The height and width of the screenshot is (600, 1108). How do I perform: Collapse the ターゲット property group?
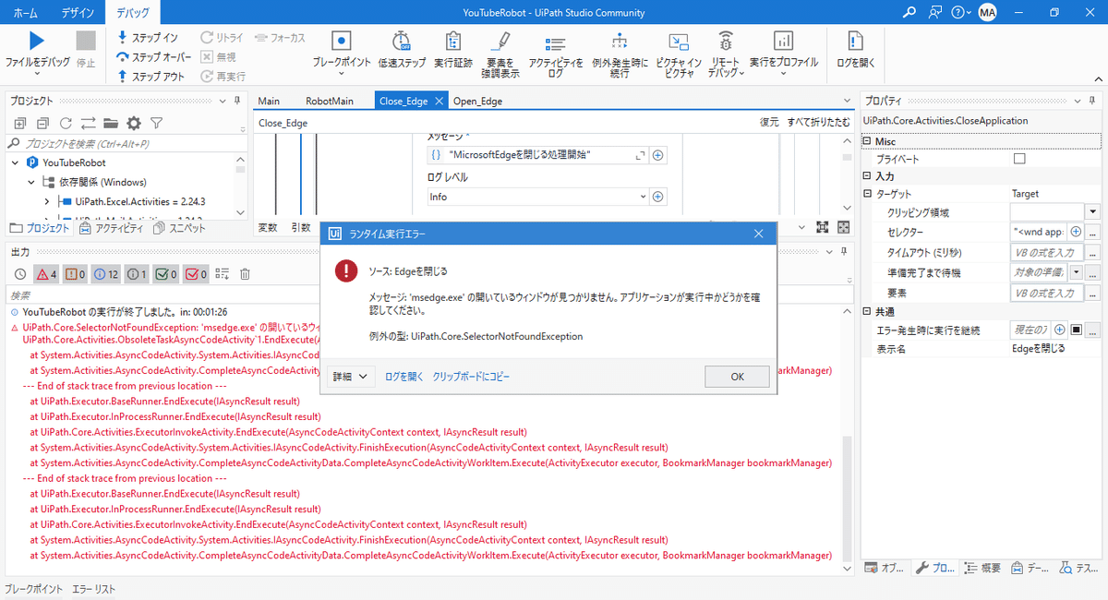tap(867, 194)
